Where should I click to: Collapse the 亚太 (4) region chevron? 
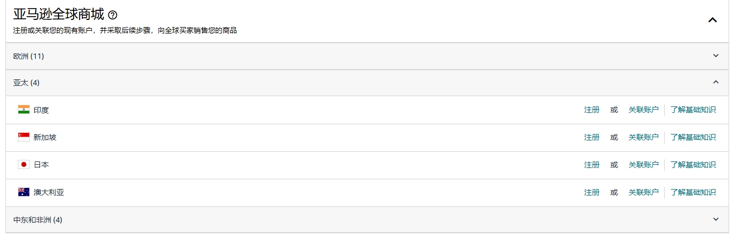[x=716, y=82]
